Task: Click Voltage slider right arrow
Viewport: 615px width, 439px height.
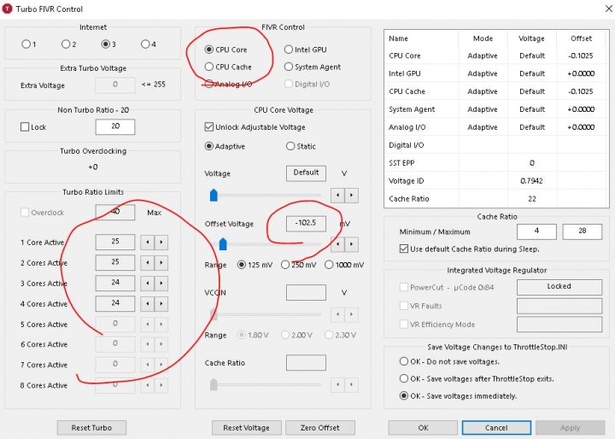Action: [x=351, y=195]
